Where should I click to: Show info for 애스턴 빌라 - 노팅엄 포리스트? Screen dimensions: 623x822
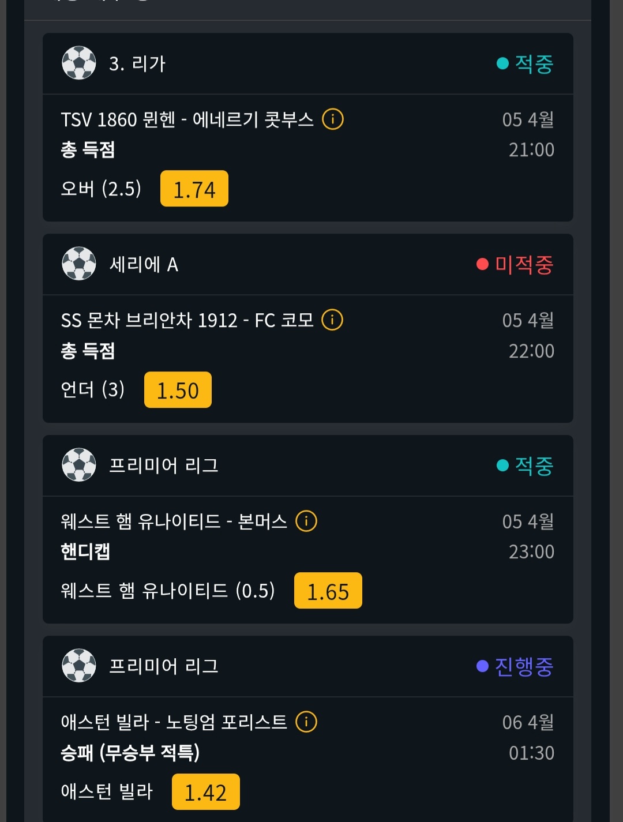[x=306, y=722]
